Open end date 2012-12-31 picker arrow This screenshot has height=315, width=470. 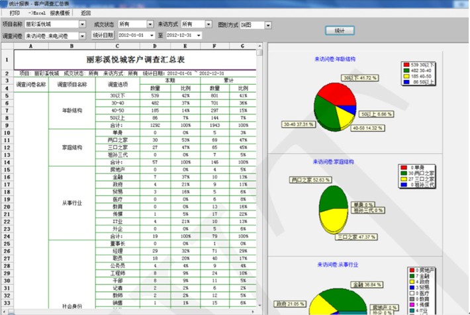pos(199,35)
